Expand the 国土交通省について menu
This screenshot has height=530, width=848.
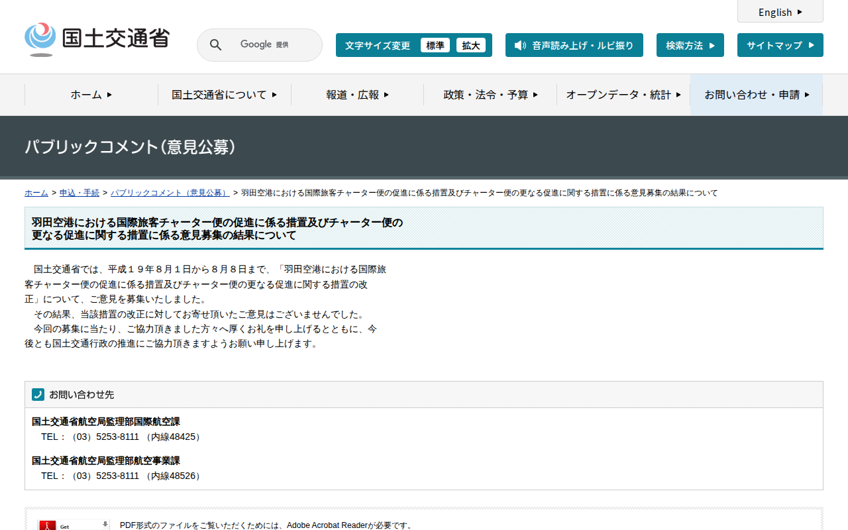point(225,95)
